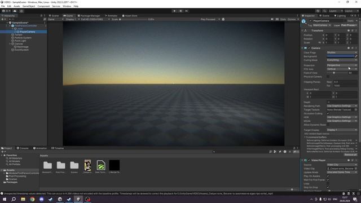
Task: Open the undo history icon at top right
Action: [318, 11]
